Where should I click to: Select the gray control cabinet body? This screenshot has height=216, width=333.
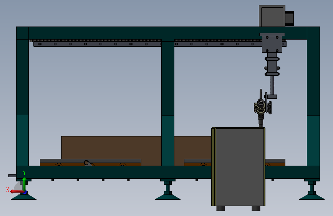tap(240, 167)
